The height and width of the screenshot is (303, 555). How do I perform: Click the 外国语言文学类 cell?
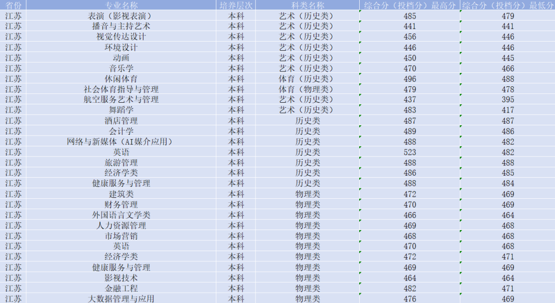[x=121, y=215]
